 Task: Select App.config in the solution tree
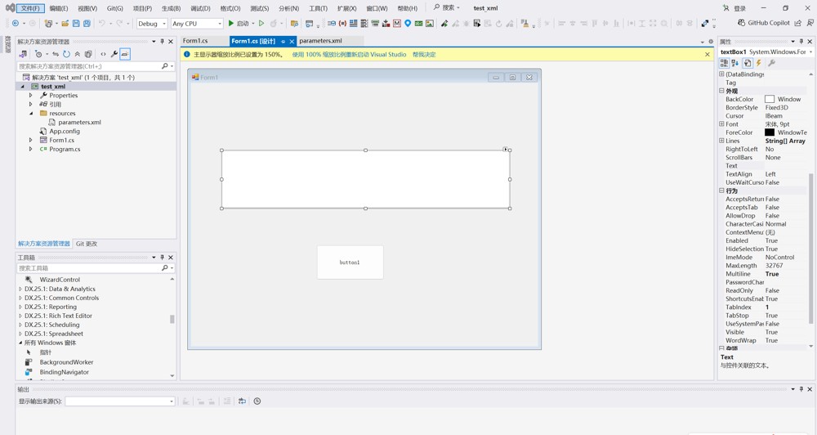tap(65, 131)
